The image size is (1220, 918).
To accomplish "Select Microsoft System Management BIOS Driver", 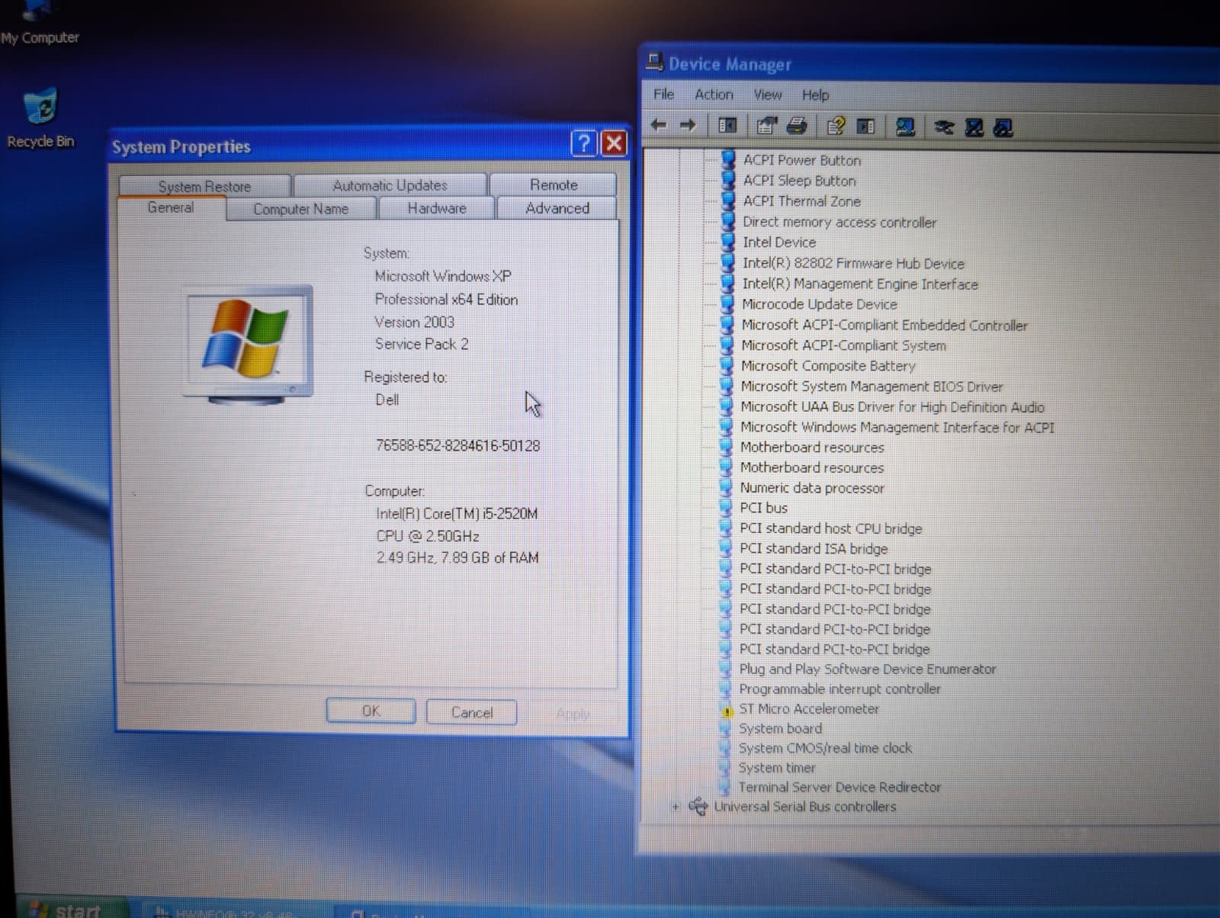I will tap(872, 387).
